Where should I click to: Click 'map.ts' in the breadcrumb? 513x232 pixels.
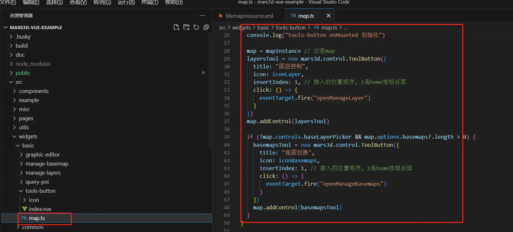pyautogui.click(x=329, y=28)
